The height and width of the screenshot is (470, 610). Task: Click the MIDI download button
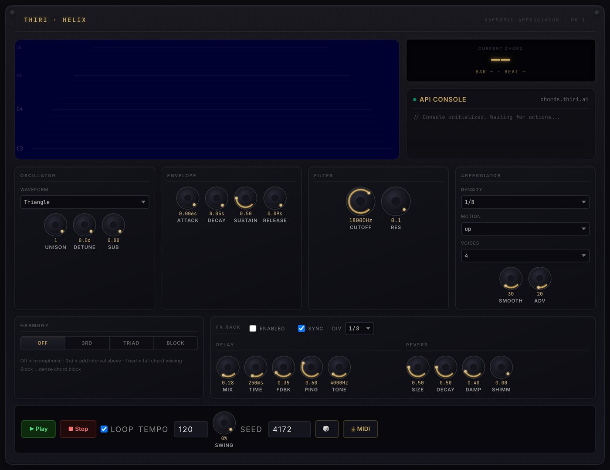[x=360, y=429]
